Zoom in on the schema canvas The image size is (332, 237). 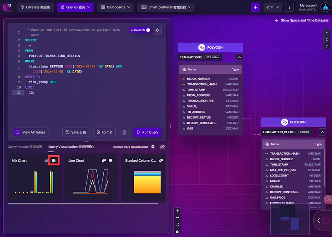178,211
